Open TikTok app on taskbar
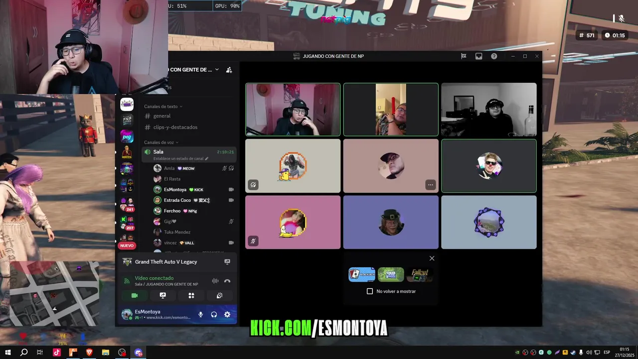 click(x=56, y=353)
